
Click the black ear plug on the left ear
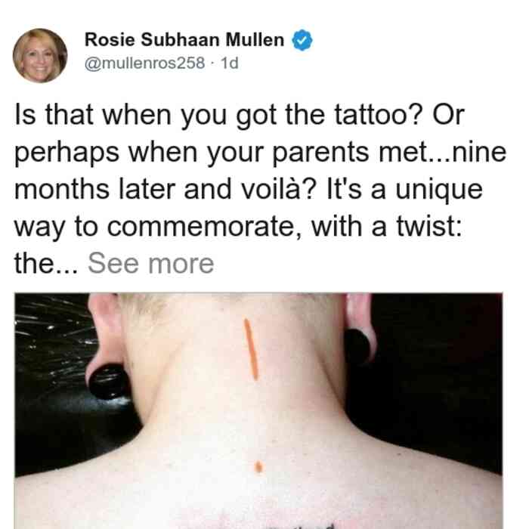click(x=109, y=381)
